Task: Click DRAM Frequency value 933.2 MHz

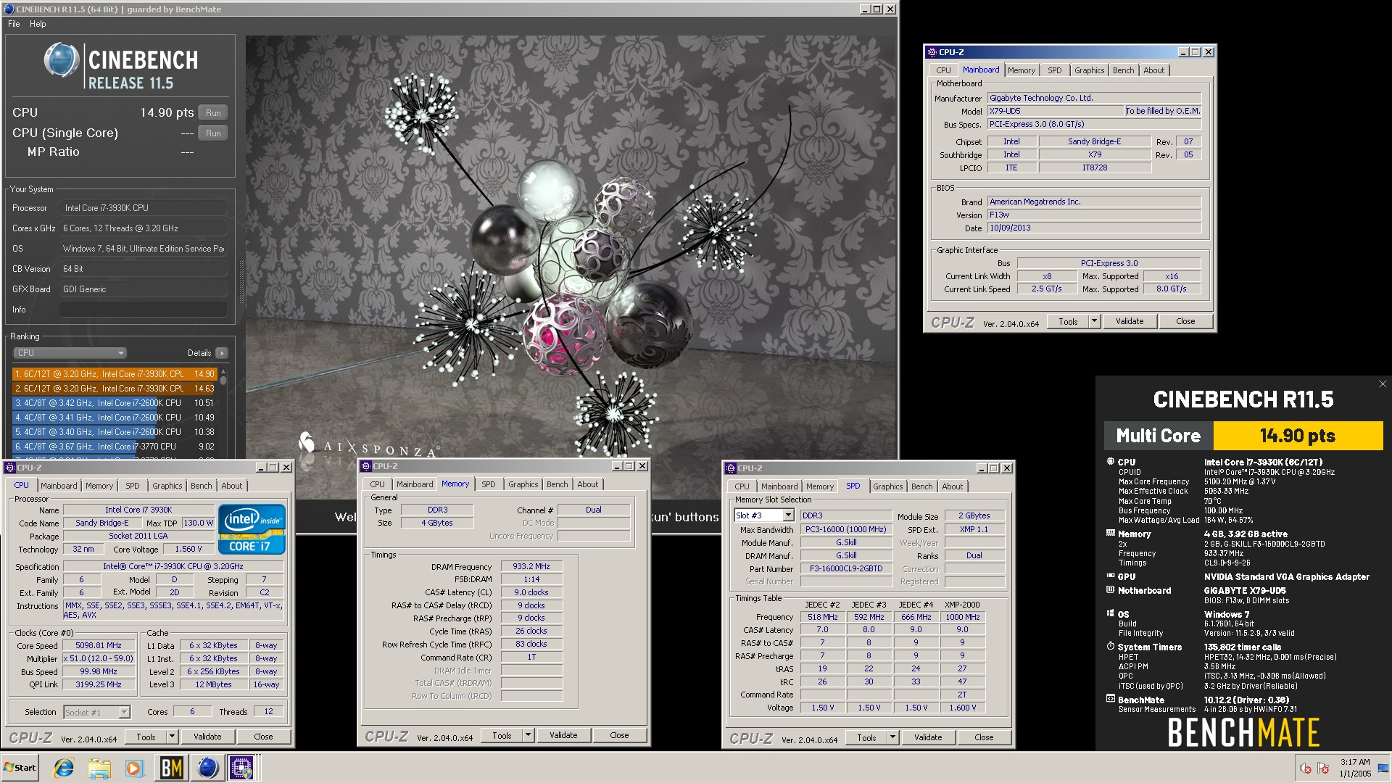Action: (531, 566)
